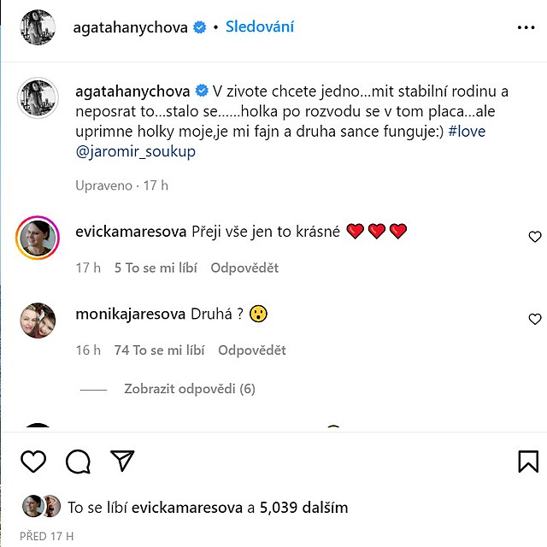Like the post with the heart icon
Viewport: 547px width, 547px height.
click(33, 462)
